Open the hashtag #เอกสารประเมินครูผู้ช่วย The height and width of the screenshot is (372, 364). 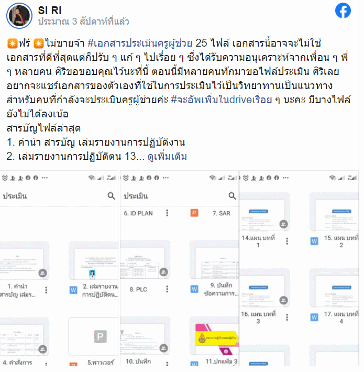coord(140,43)
